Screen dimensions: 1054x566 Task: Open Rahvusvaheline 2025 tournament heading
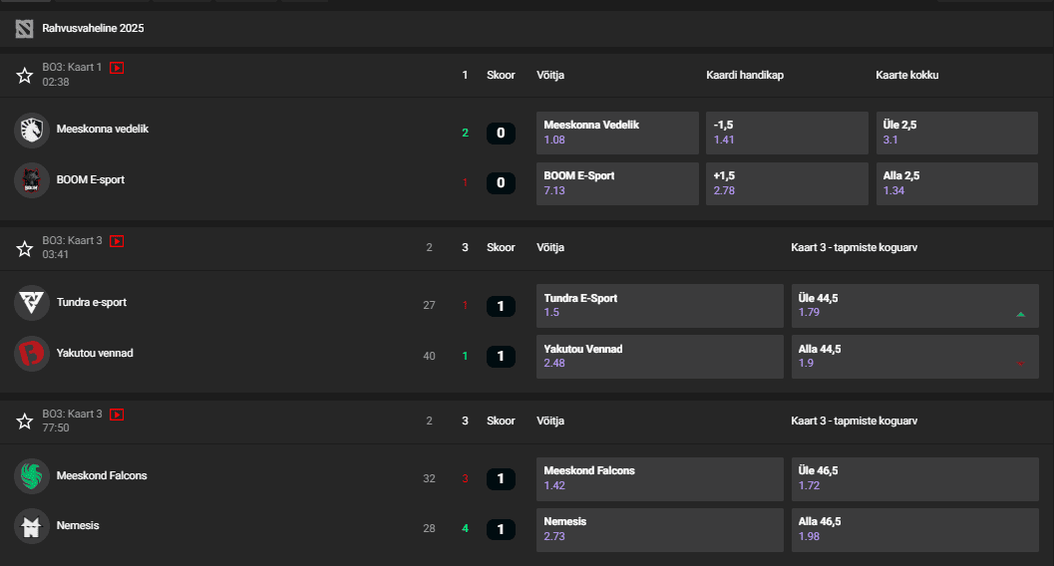(93, 28)
